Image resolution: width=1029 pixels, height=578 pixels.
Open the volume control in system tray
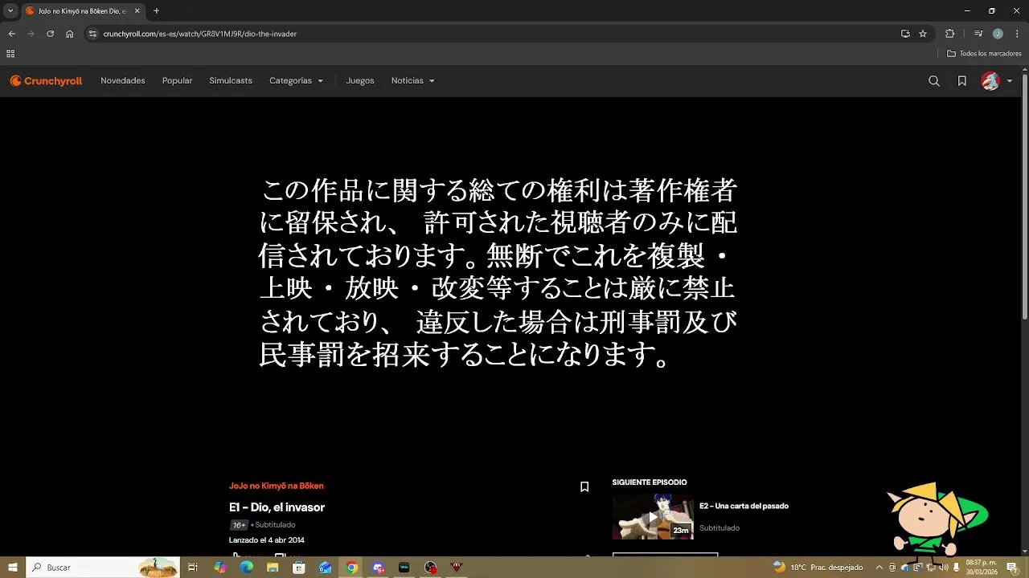pos(944,568)
